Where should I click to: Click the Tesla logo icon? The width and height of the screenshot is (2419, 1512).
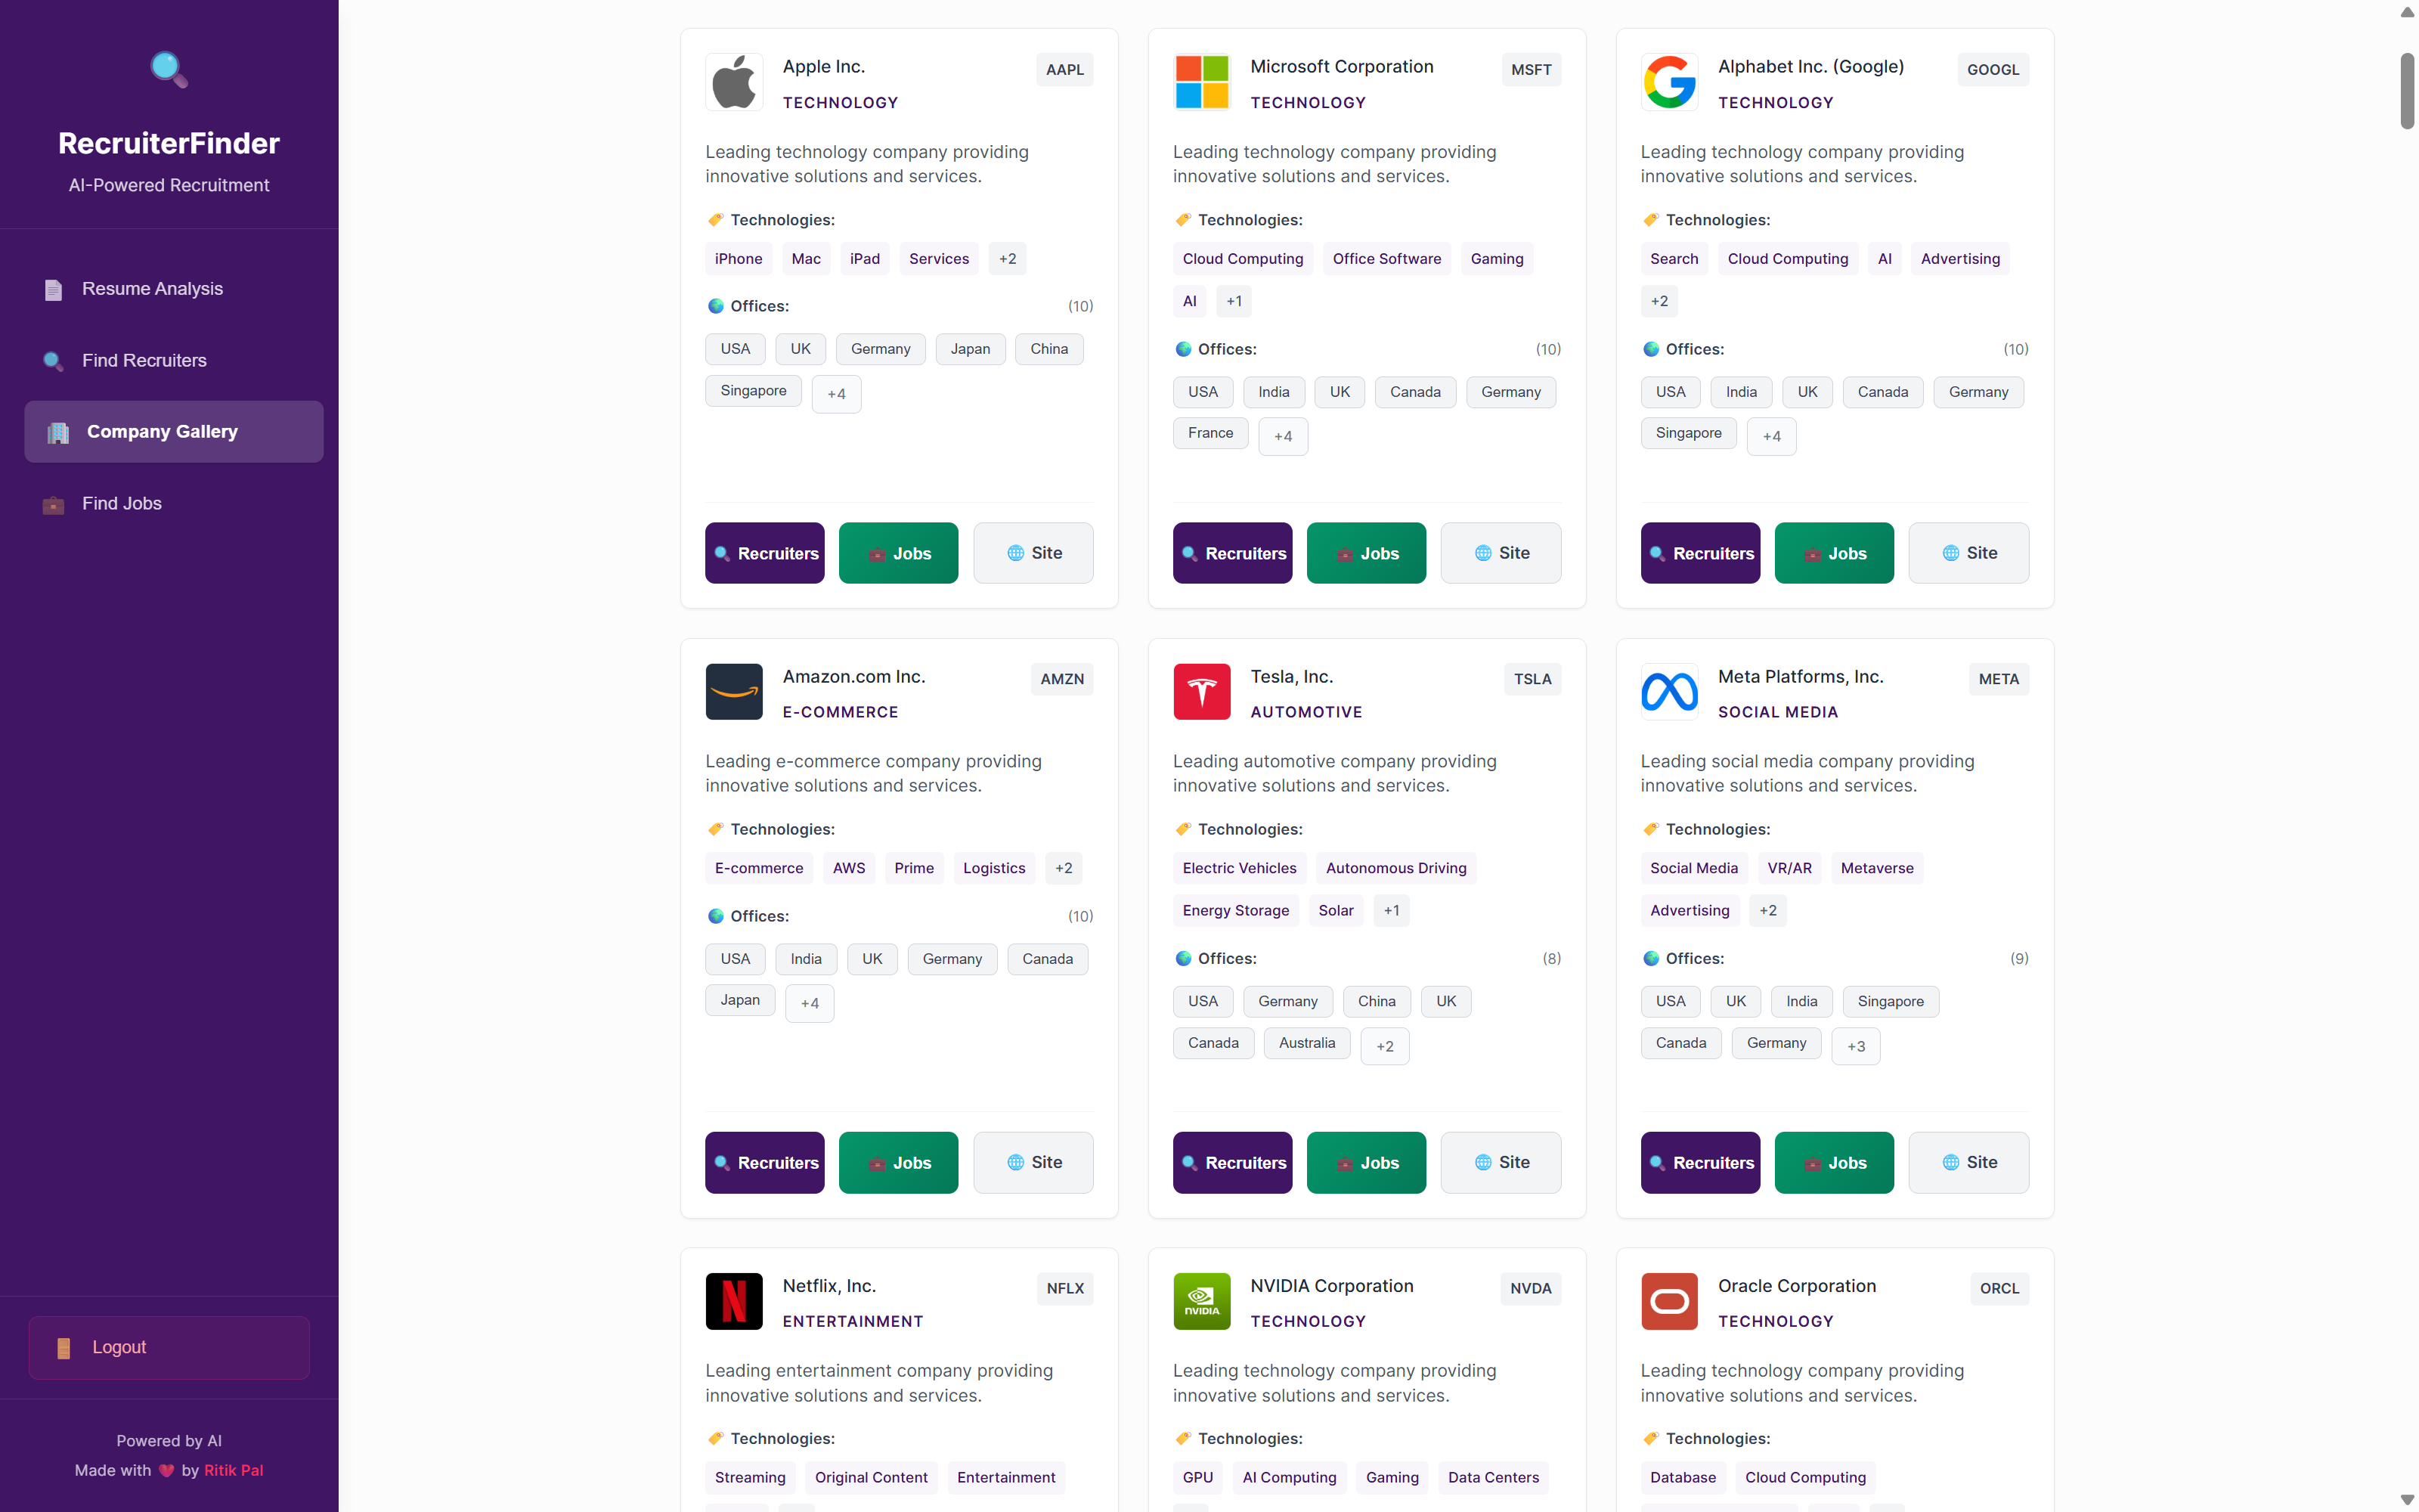(x=1201, y=691)
